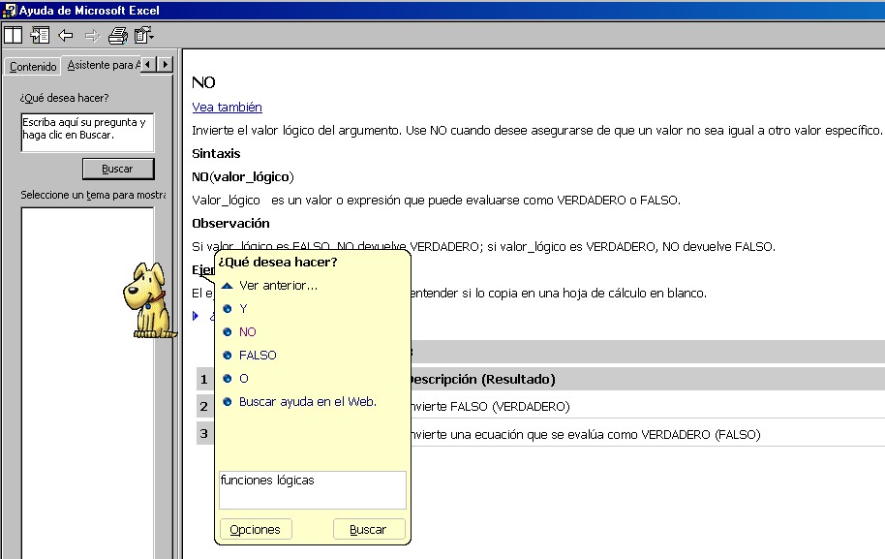The image size is (885, 559).
Task: Print the help topic with the printer icon
Action: 118,36
